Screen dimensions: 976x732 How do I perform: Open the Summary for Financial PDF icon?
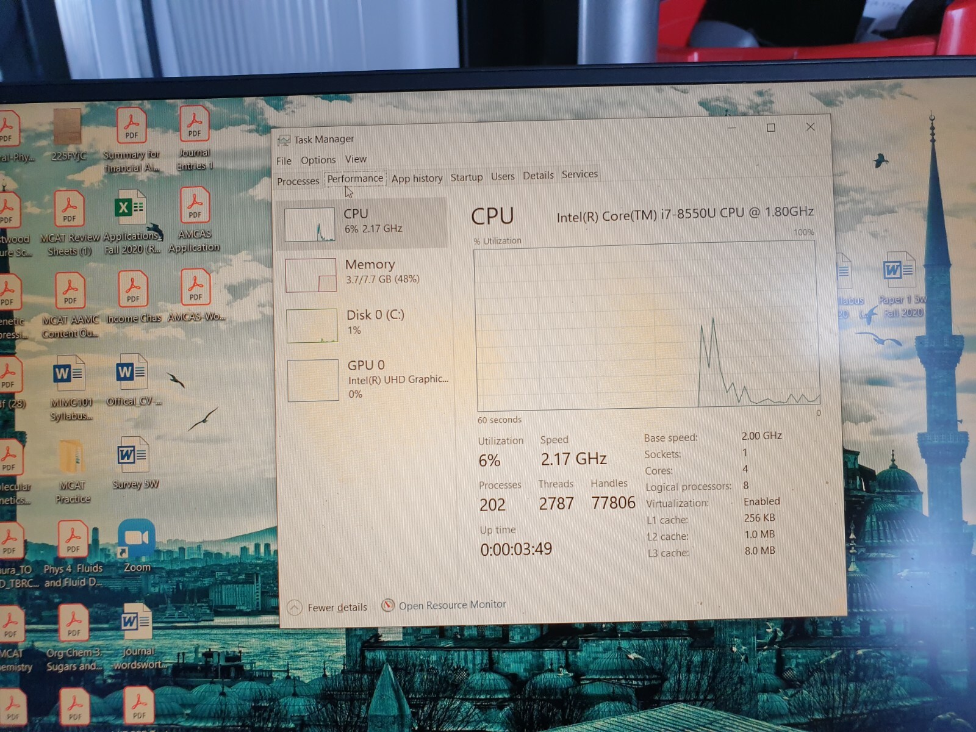point(131,140)
